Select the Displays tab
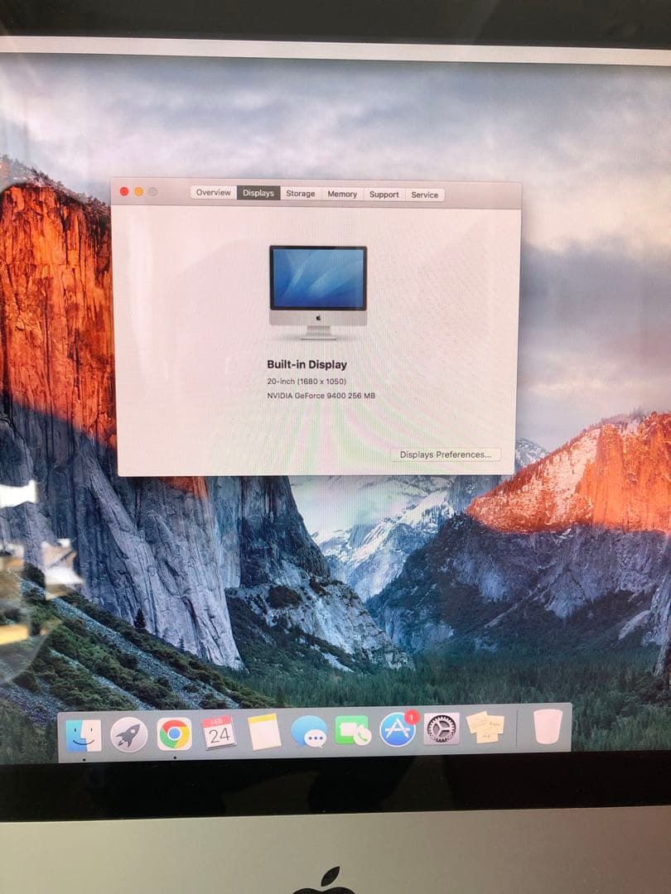 coord(258,193)
